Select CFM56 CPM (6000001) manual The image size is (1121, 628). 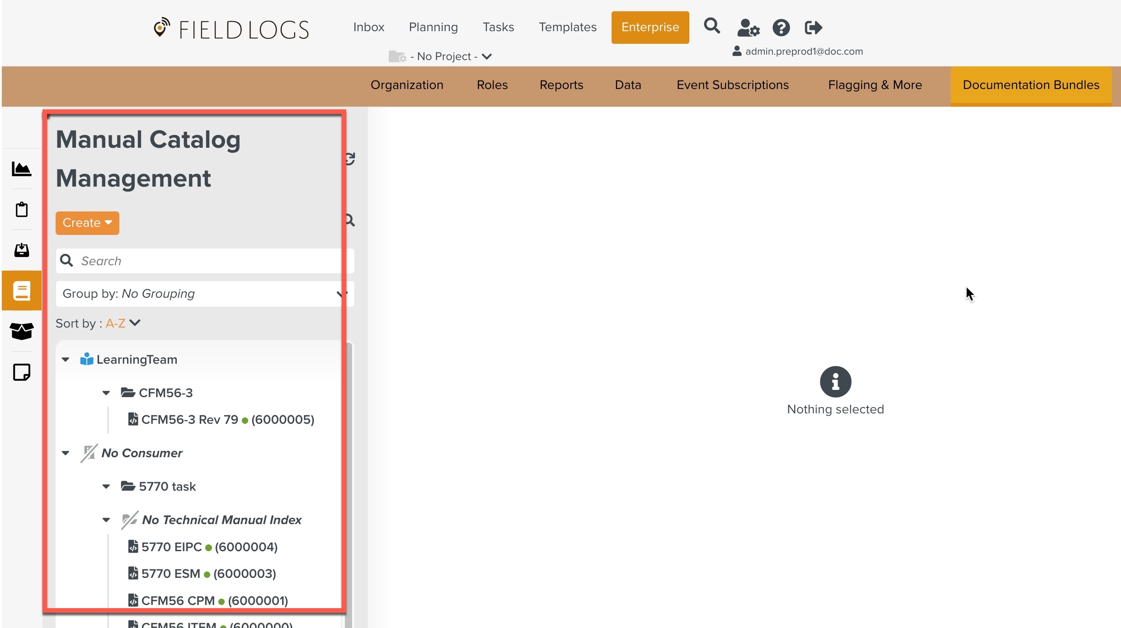click(214, 600)
